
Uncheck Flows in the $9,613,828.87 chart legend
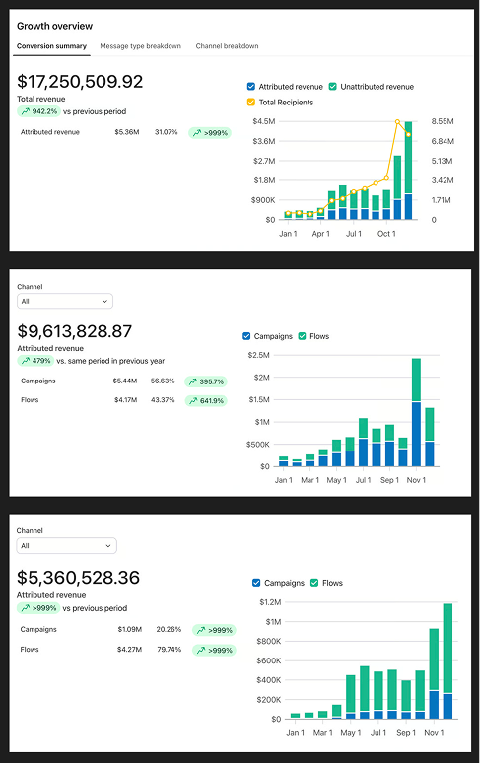point(302,336)
